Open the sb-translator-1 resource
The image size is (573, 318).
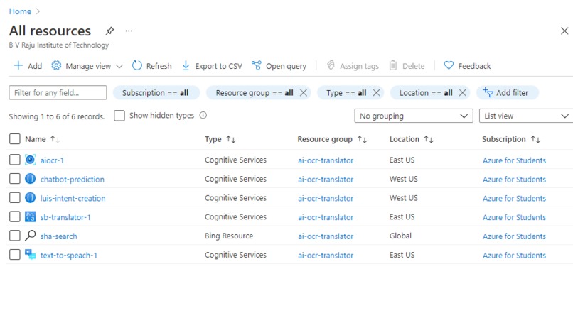(65, 217)
